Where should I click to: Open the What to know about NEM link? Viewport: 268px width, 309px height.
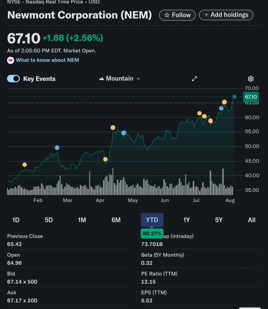[48, 60]
